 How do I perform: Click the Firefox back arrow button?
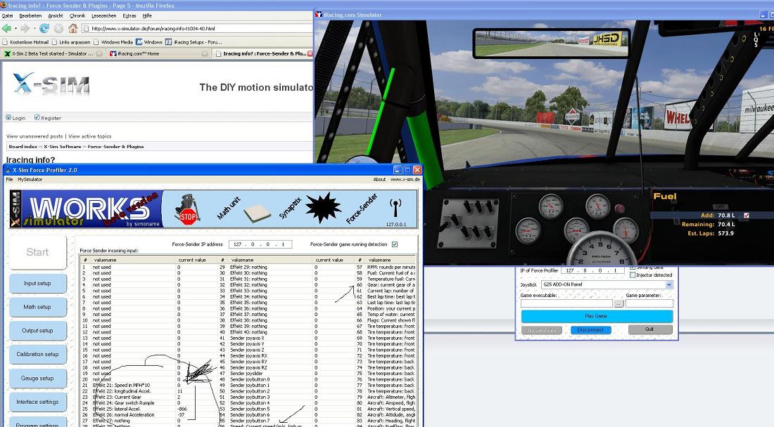[x=6, y=29]
